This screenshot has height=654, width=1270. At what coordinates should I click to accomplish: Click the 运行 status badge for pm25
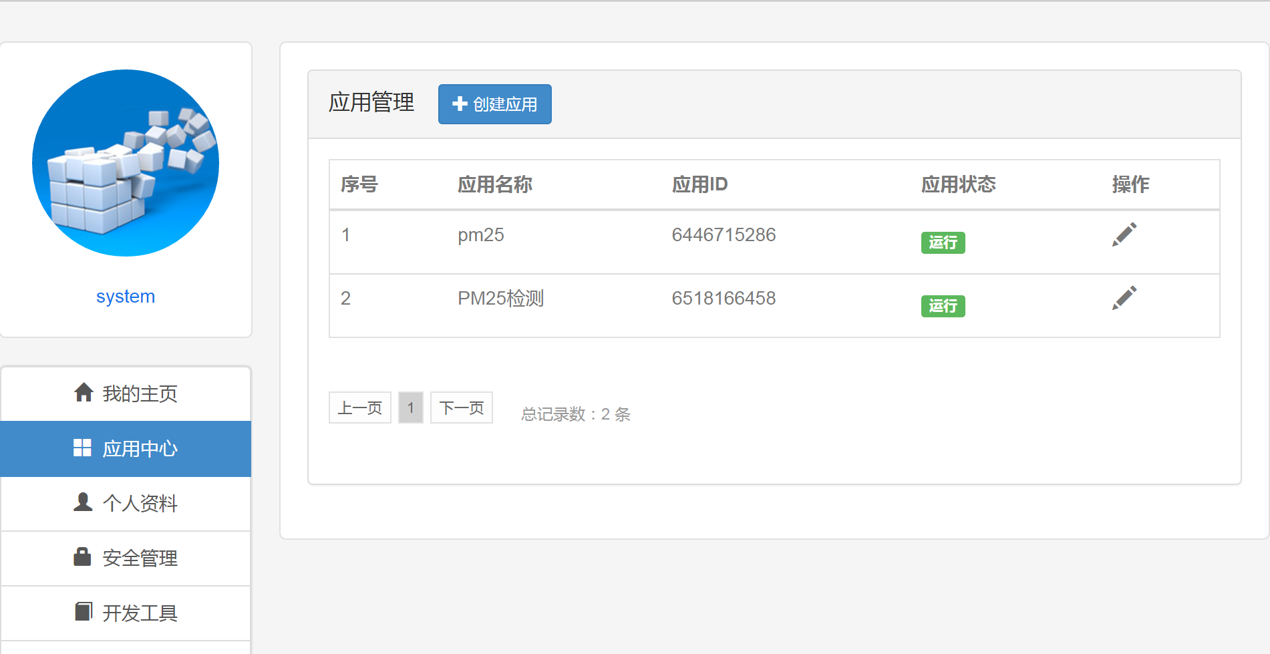[943, 242]
